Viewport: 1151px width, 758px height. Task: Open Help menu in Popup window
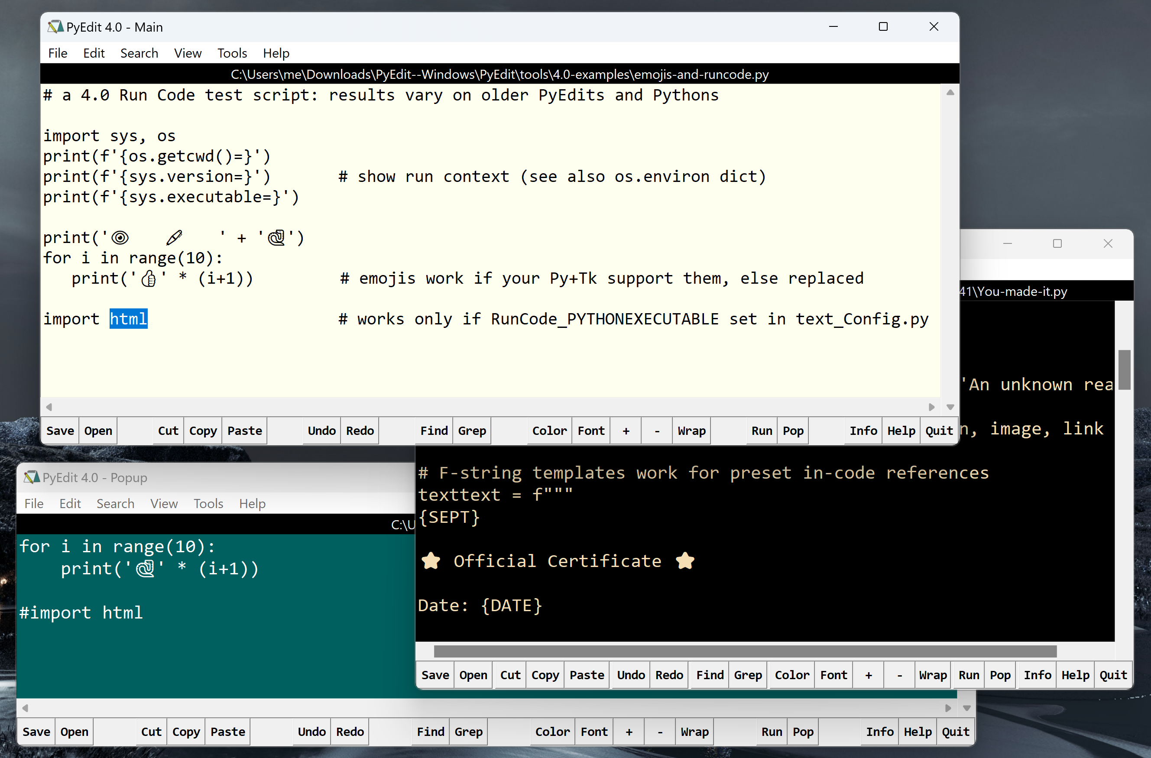253,503
